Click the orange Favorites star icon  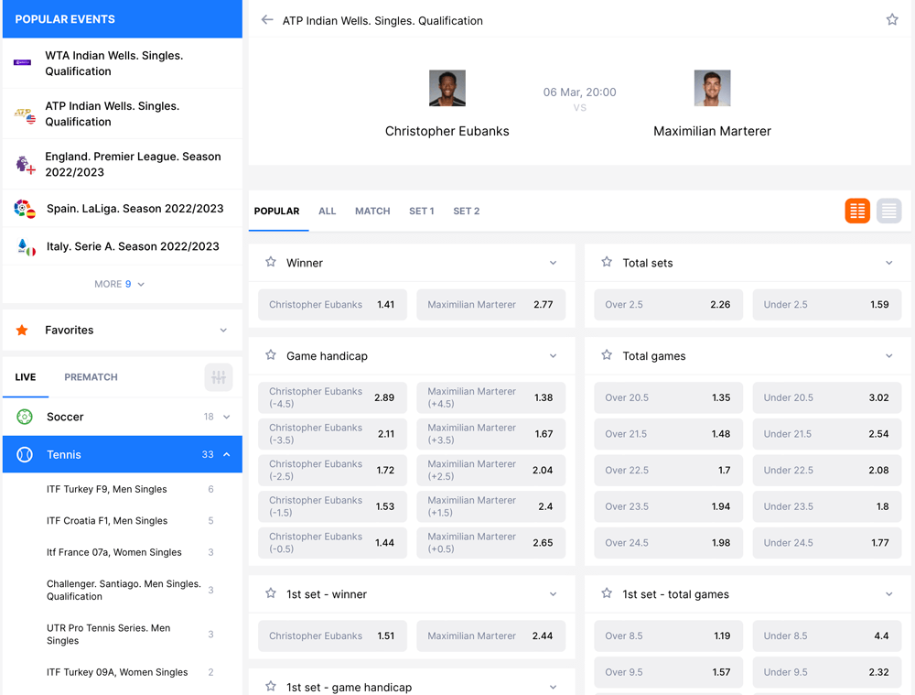23,331
